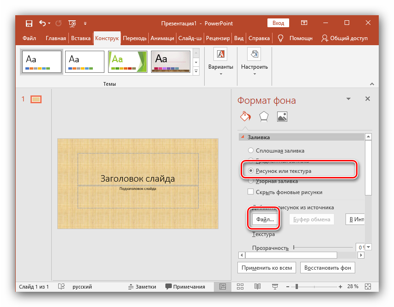Click the Save icon in title bar
The width and height of the screenshot is (394, 307).
(29, 24)
